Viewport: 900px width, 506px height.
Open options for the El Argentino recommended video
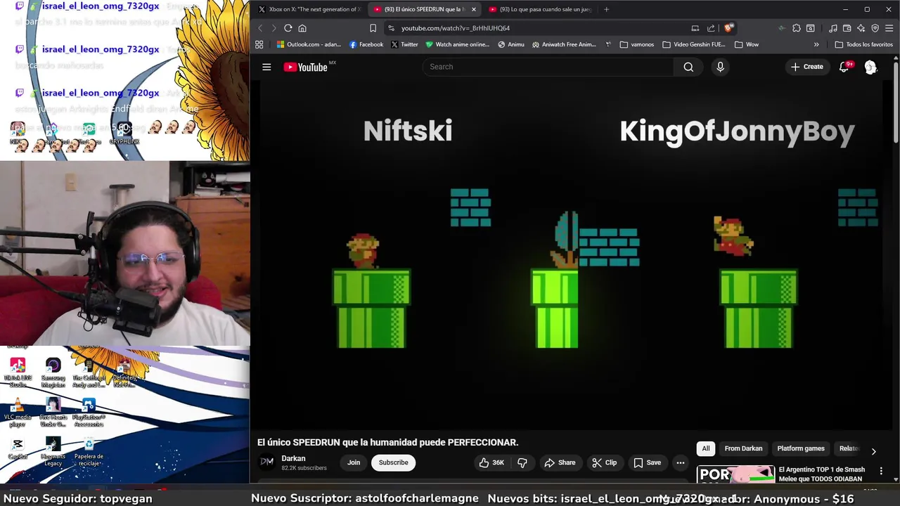881,471
